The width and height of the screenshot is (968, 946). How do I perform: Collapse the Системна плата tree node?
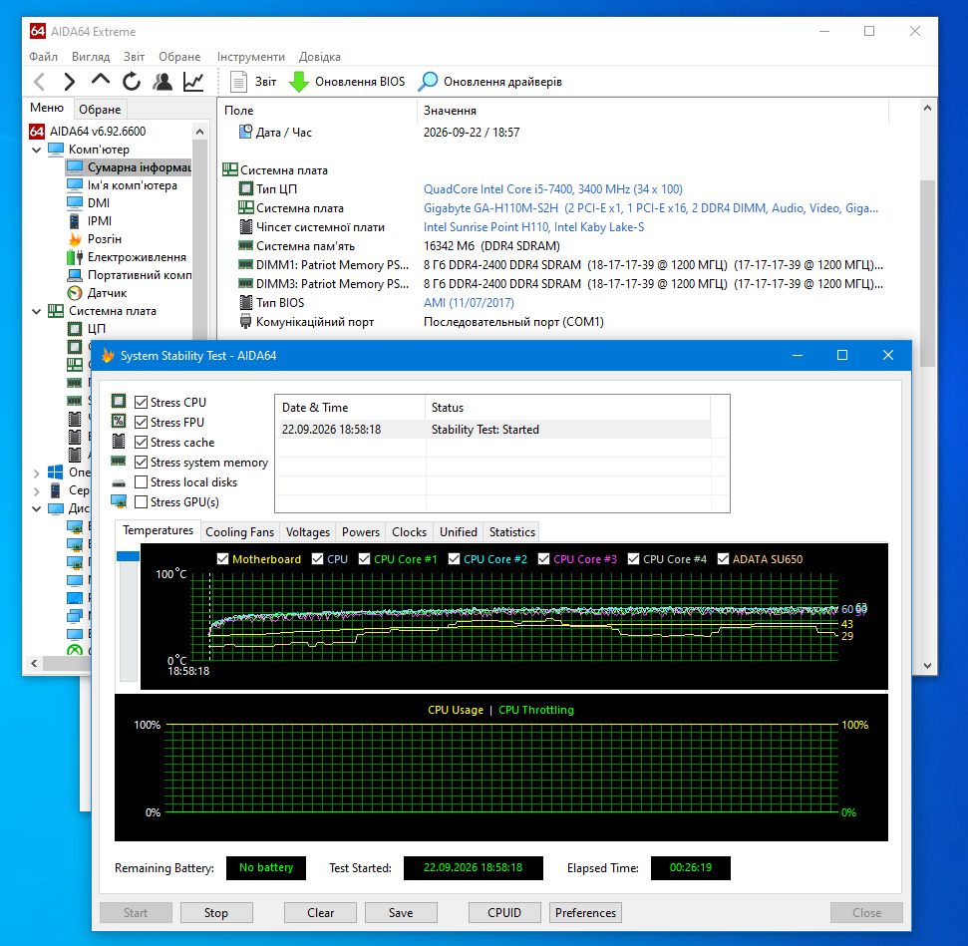tap(37, 311)
